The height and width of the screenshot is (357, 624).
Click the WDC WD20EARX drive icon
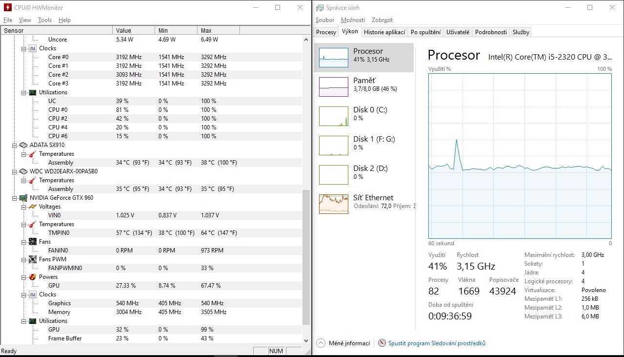(x=23, y=171)
